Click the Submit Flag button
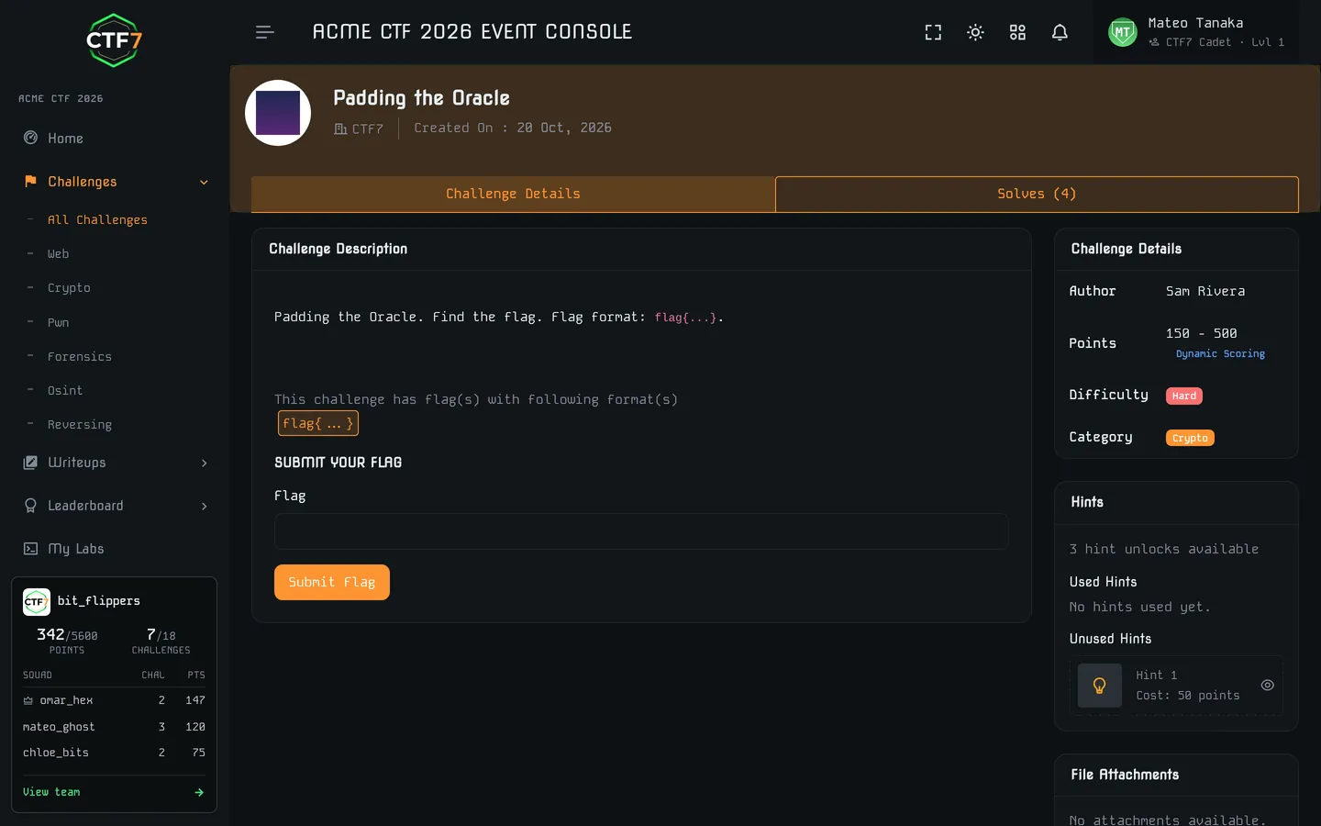Screen dimensions: 1321x826 pos(332,582)
